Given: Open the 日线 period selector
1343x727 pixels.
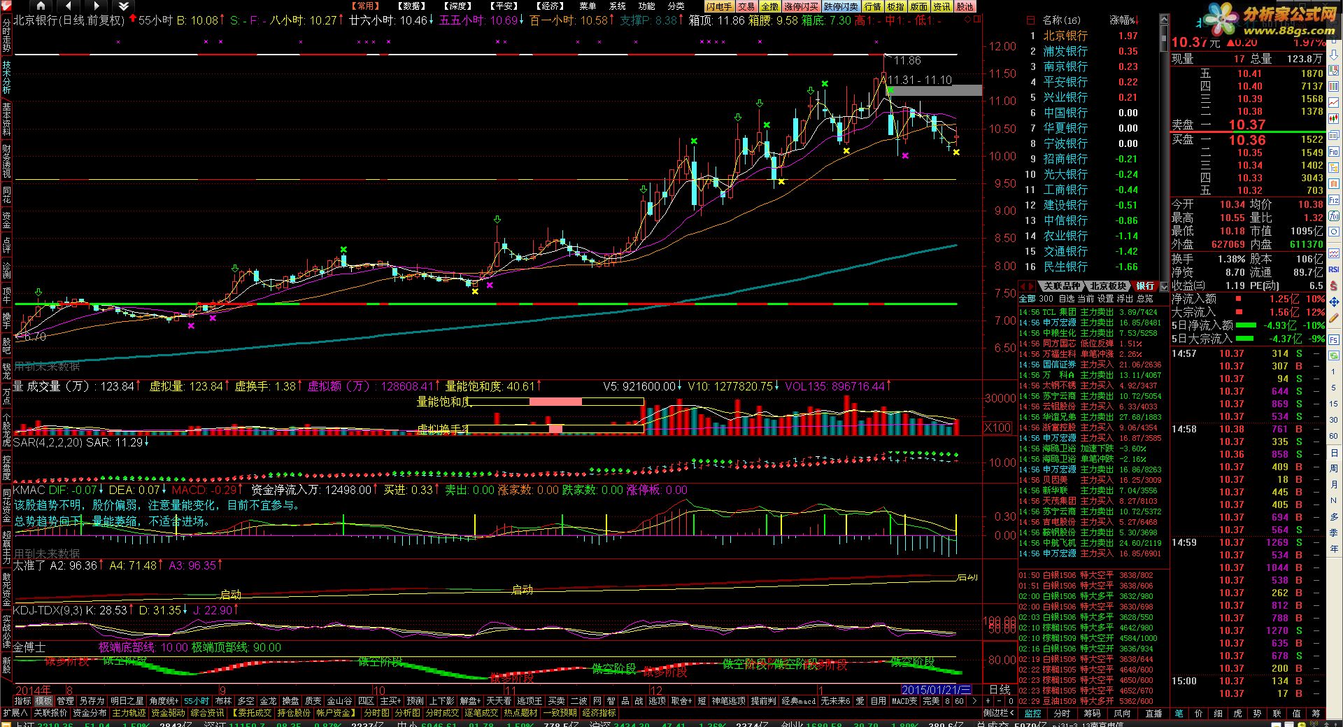Looking at the screenshot, I should pyautogui.click(x=999, y=689).
